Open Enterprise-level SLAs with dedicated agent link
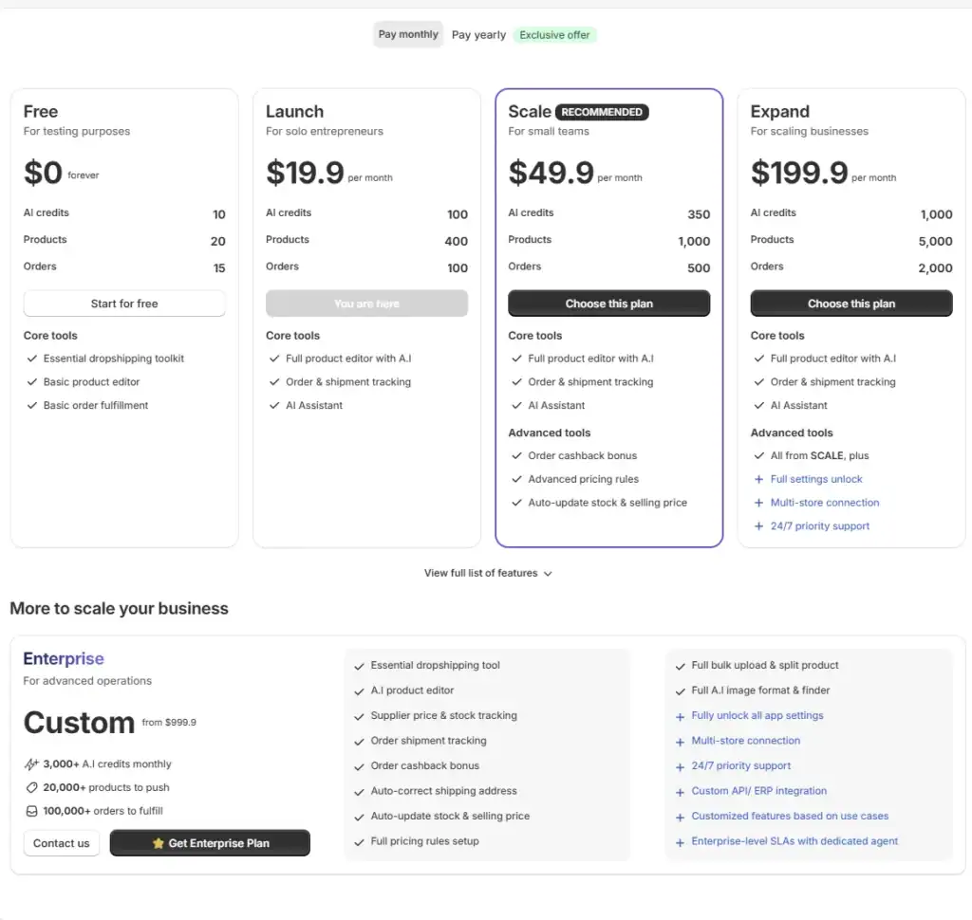The image size is (972, 920). pos(794,841)
